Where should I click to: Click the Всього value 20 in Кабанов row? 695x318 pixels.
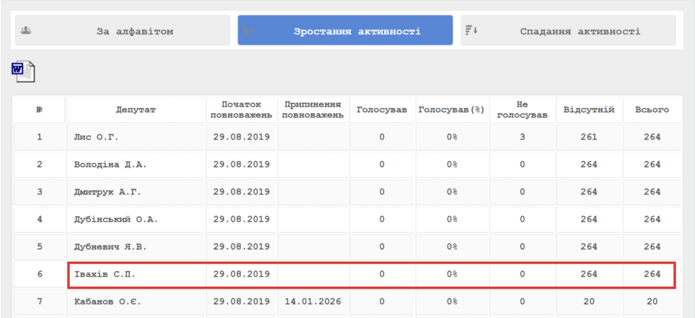[x=652, y=302]
